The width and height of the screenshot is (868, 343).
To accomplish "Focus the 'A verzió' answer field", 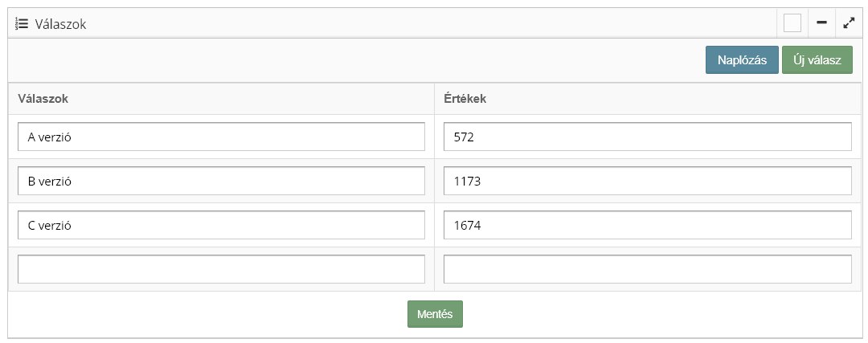I will (221, 137).
